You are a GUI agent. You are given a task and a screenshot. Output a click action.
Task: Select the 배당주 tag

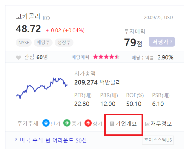43,43
